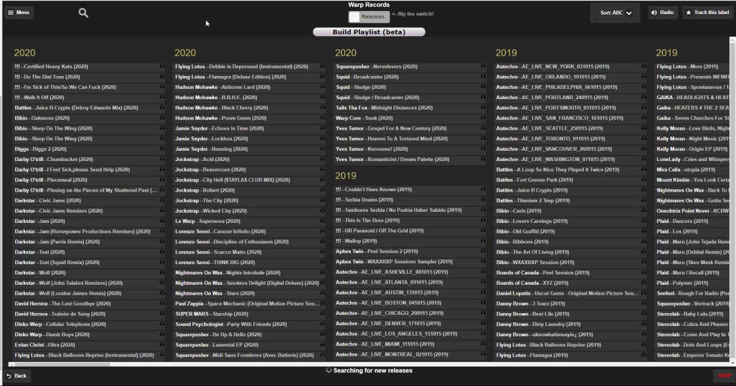Click headphones icon for Le Warp Supernova
736x386 pixels.
click(x=323, y=221)
